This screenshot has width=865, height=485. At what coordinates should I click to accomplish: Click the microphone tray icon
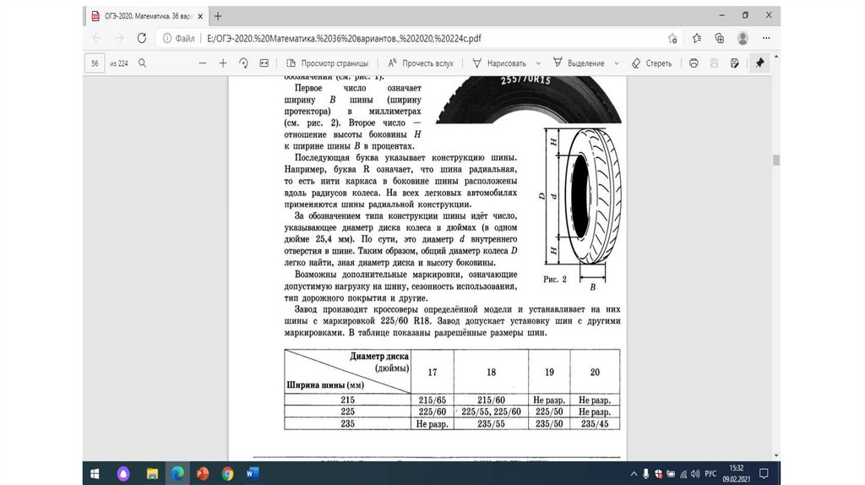645,473
